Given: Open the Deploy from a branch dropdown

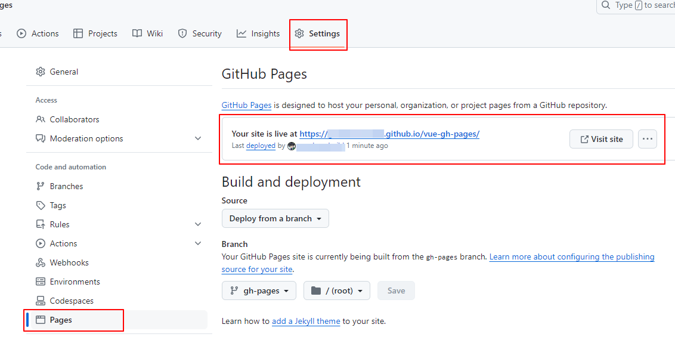Looking at the screenshot, I should 275,218.
